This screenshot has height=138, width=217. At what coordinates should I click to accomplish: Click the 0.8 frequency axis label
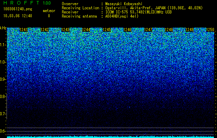(2, 97)
